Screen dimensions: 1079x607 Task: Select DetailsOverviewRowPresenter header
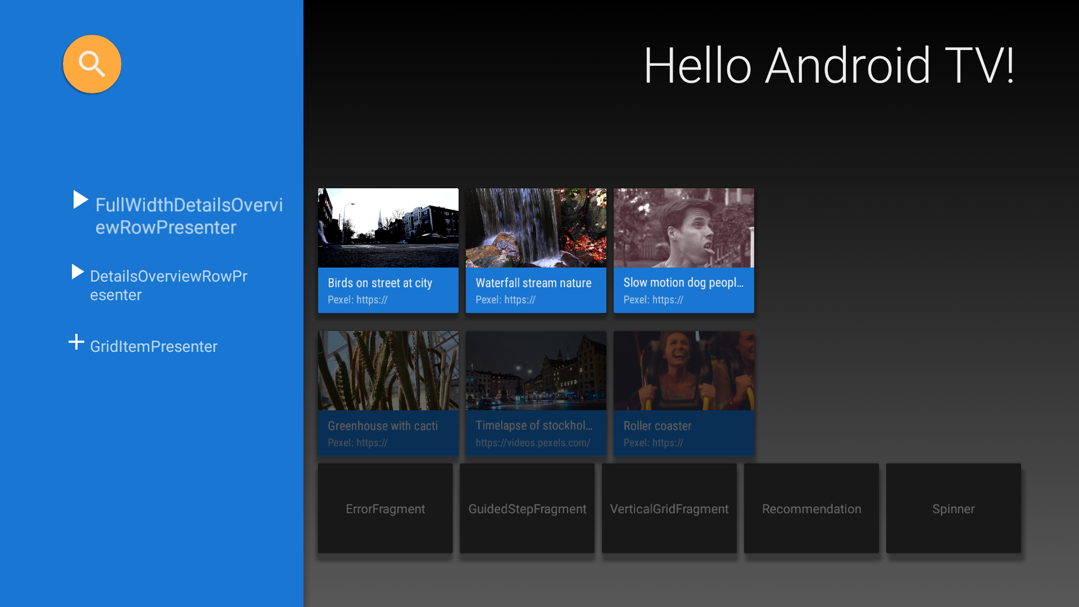(169, 286)
